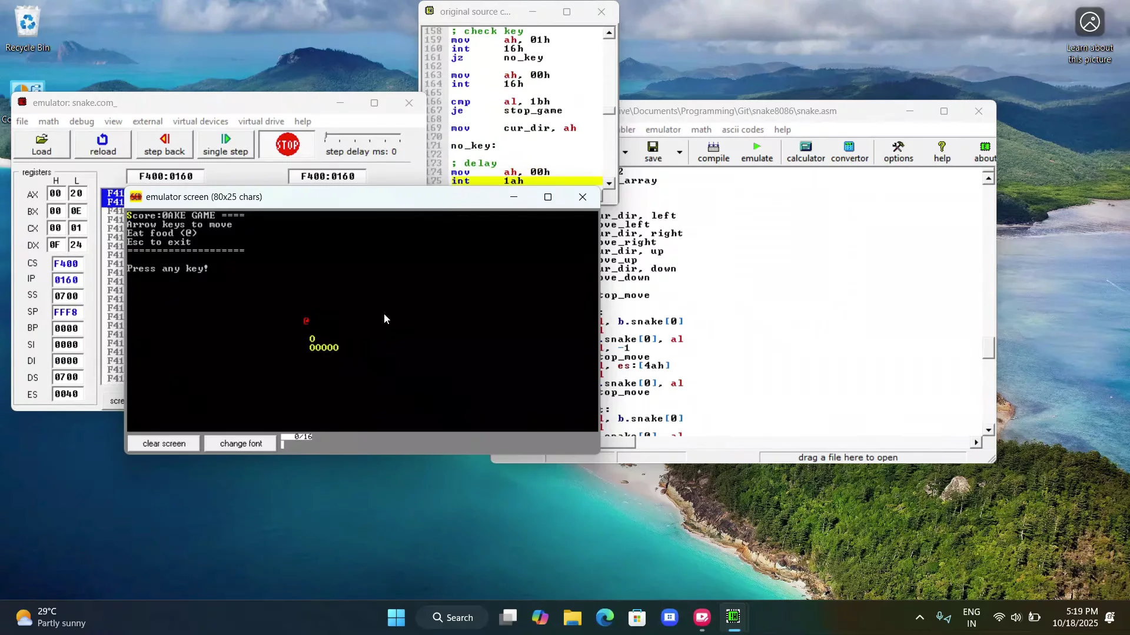Open File Explorer from the taskbar
This screenshot has width=1130, height=635.
click(x=572, y=617)
